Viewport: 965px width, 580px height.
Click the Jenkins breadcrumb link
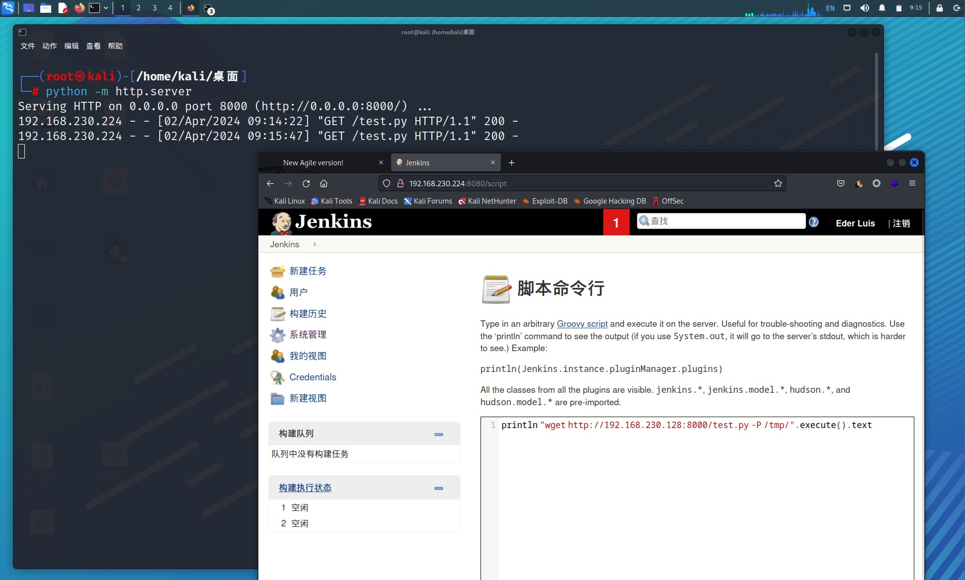284,244
